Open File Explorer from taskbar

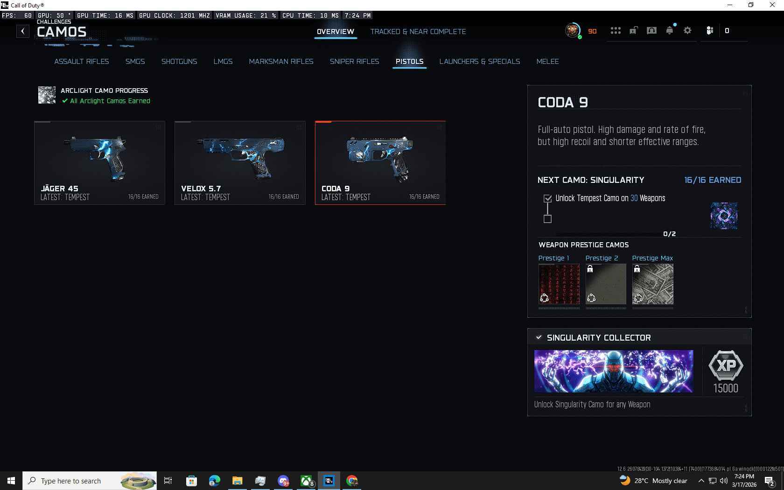(237, 481)
